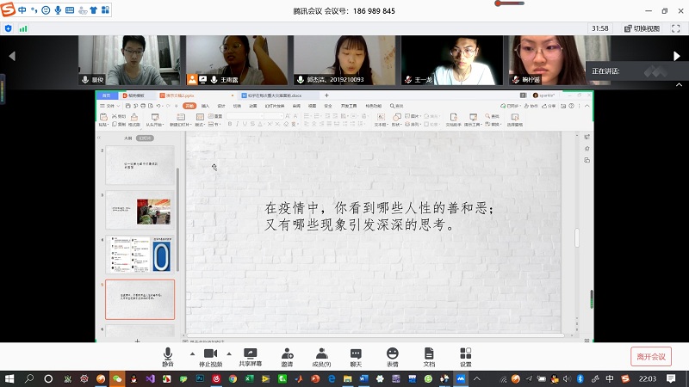The width and height of the screenshot is (689, 387).
Task: Select the slide thumbnail with hospital photo
Action: 140,209
